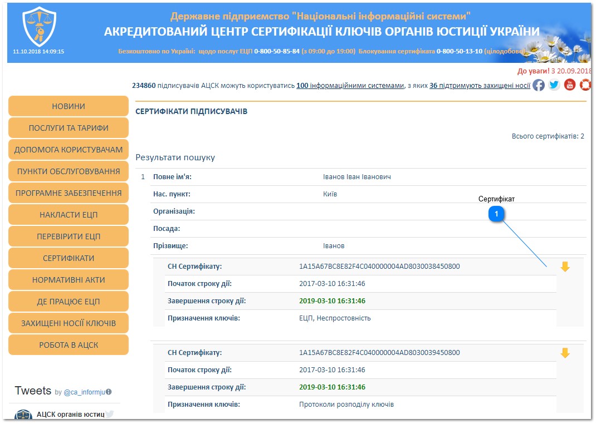Image resolution: width=596 pixels, height=424 pixels.
Task: Click the orange lifebuoy help icon
Action: click(x=584, y=85)
